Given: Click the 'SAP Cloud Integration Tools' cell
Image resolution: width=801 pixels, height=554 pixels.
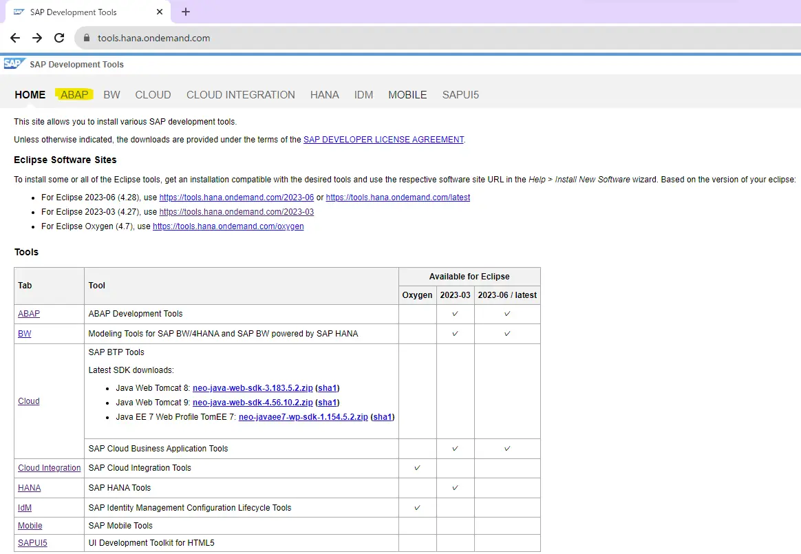Looking at the screenshot, I should [242, 467].
